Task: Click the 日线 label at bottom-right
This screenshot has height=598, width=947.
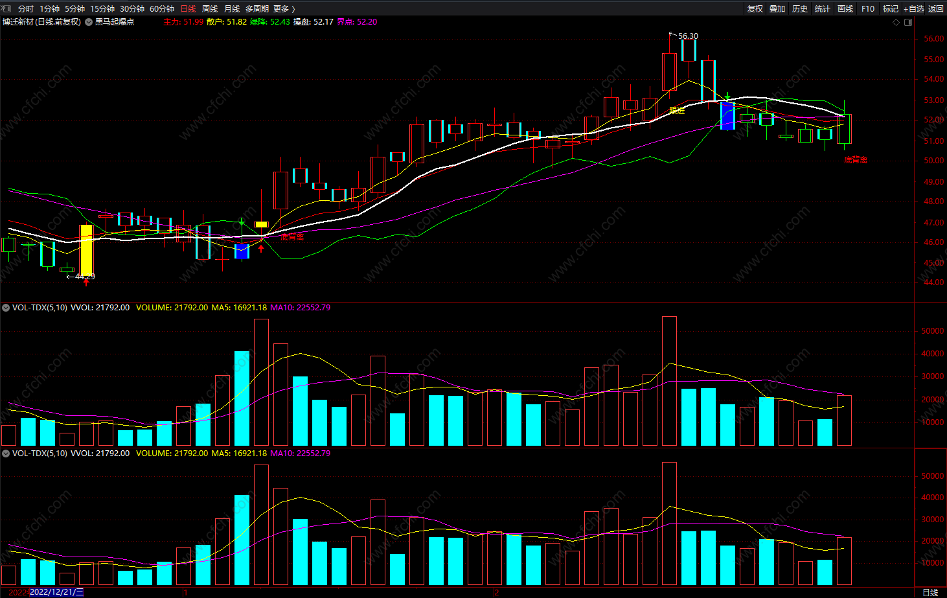Action: (x=930, y=592)
